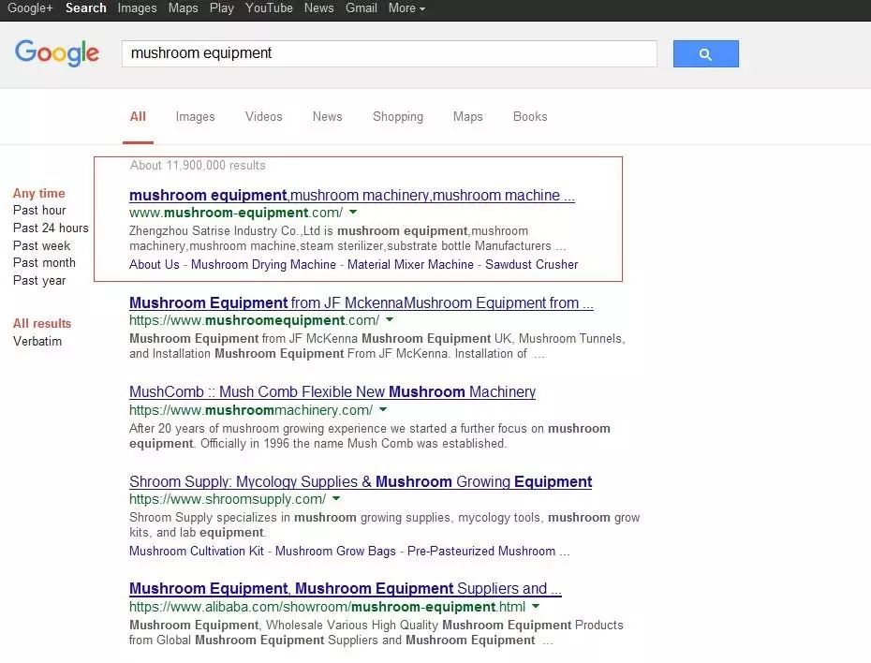
Task: Click into the mushroom equipment search box
Action: (389, 53)
